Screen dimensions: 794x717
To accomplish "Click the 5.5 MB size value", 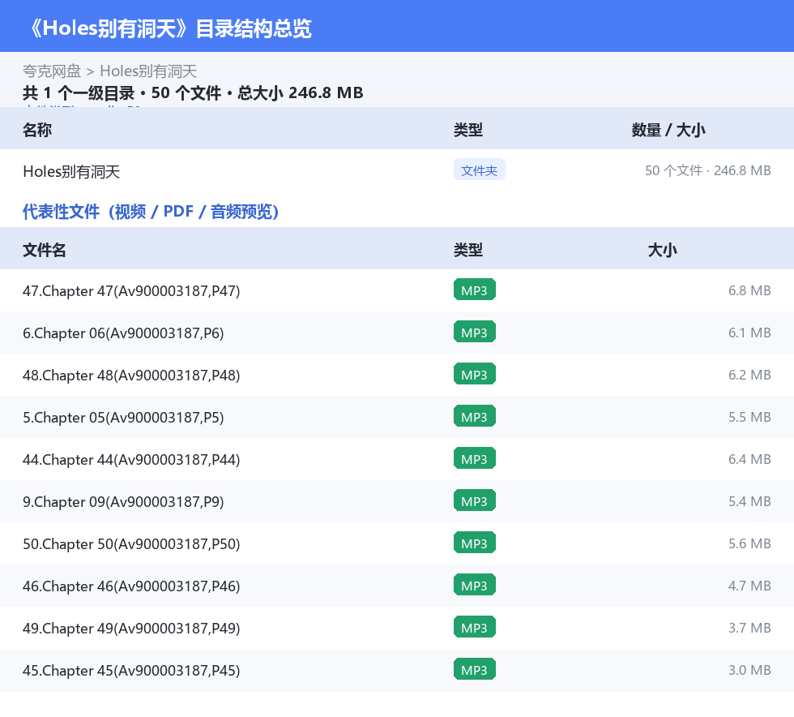I will tap(749, 417).
